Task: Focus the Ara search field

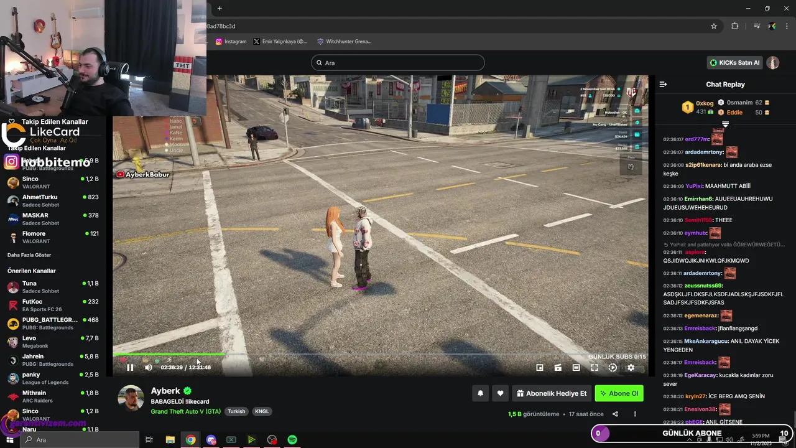Action: (398, 63)
